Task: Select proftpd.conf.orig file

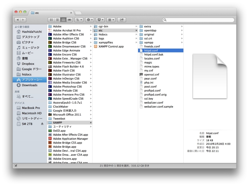Action: coord(161,95)
